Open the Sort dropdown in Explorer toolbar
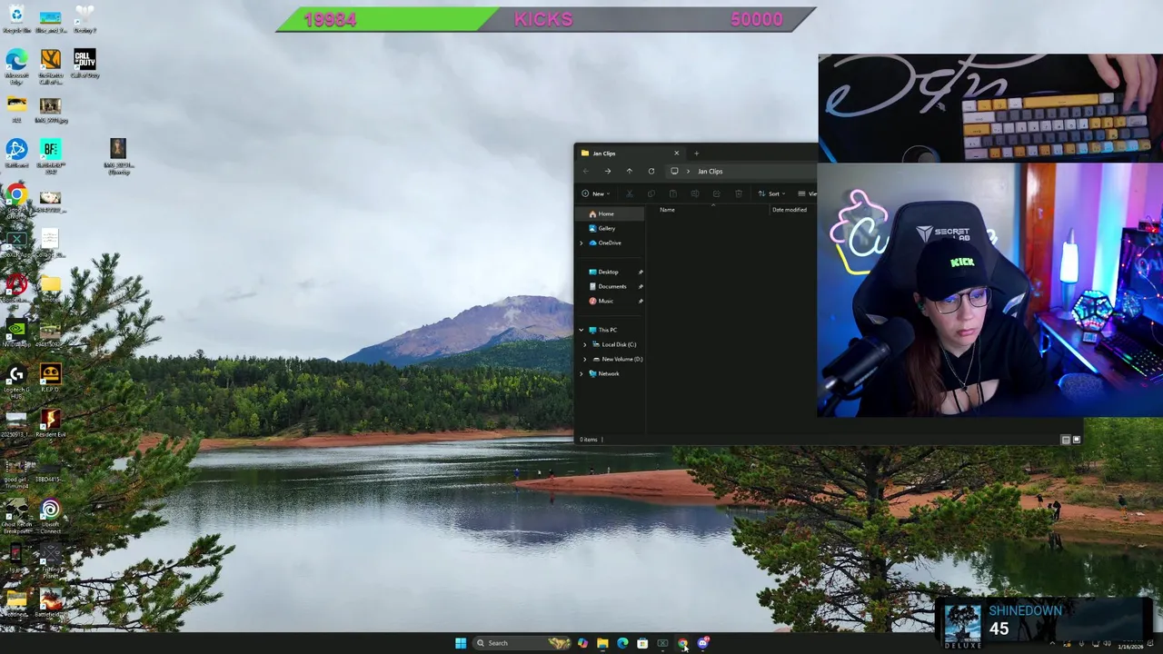 point(771,193)
